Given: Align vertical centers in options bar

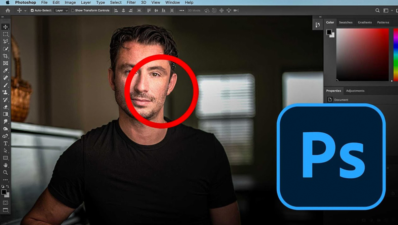Looking at the screenshot, I should point(156,10).
